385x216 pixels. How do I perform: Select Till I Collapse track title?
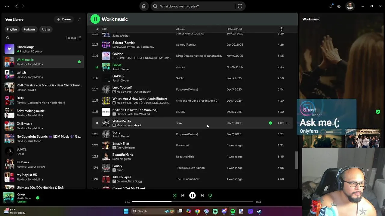[122, 177]
